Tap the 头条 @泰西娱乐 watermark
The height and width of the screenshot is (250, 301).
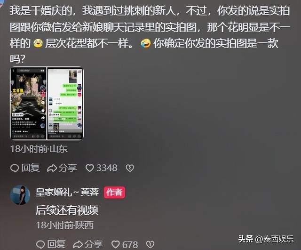click(266, 239)
